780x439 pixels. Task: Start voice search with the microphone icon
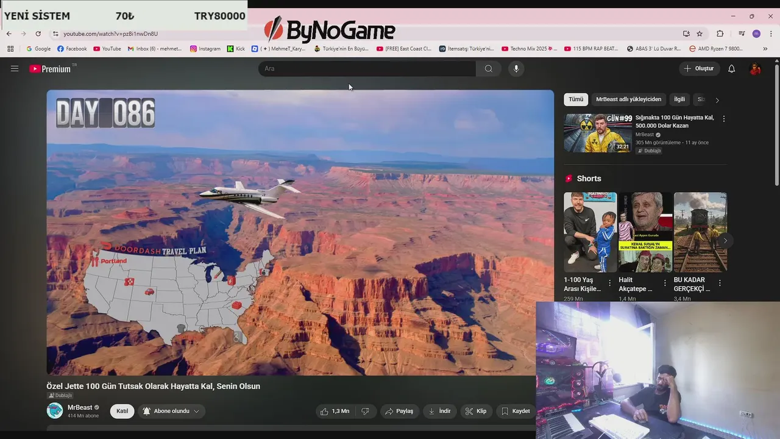pyautogui.click(x=516, y=68)
